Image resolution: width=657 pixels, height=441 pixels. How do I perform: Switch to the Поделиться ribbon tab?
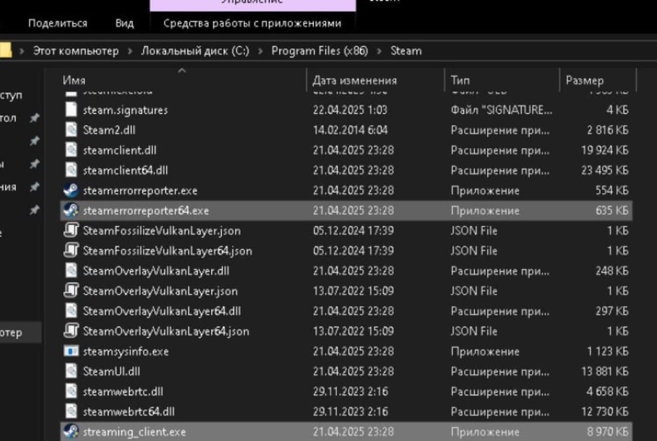point(57,23)
